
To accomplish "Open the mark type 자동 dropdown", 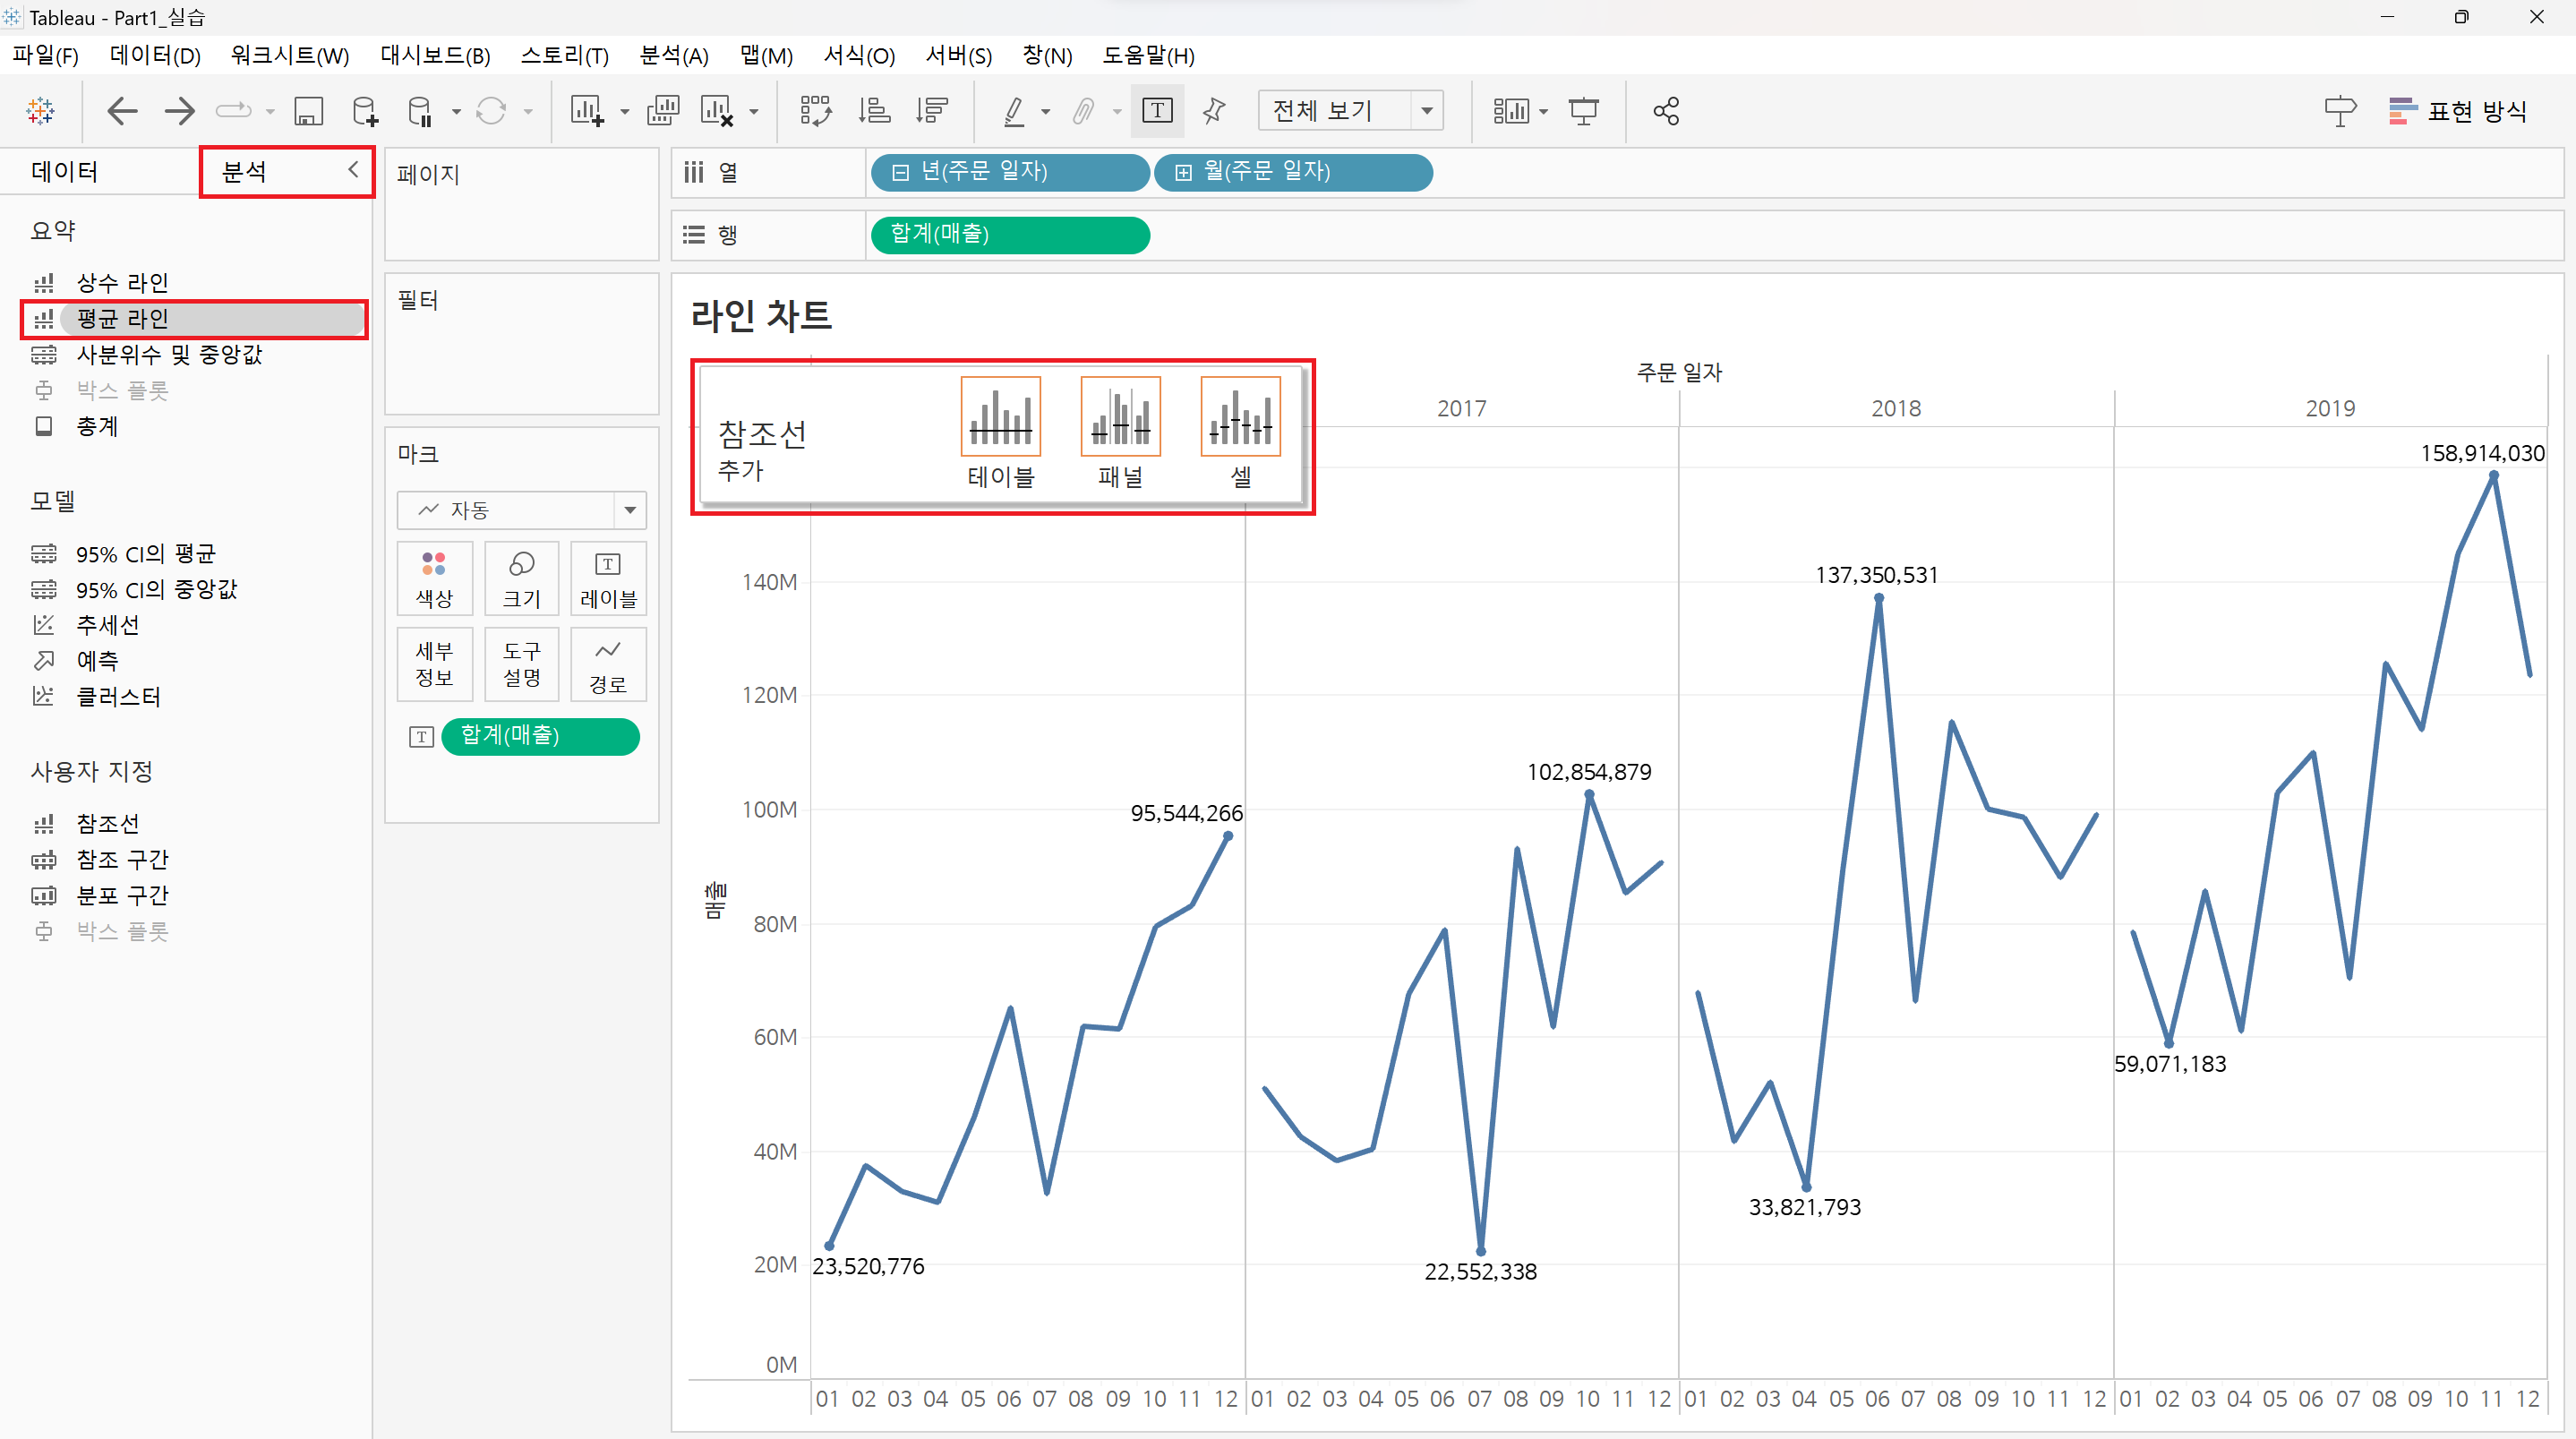I will pyautogui.click(x=630, y=510).
